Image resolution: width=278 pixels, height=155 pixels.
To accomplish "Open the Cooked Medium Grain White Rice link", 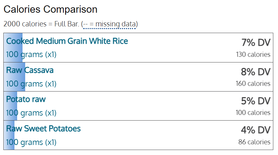I will click(x=67, y=41).
